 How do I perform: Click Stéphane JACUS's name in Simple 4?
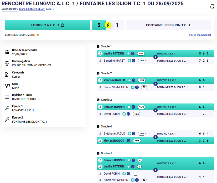click(x=114, y=133)
